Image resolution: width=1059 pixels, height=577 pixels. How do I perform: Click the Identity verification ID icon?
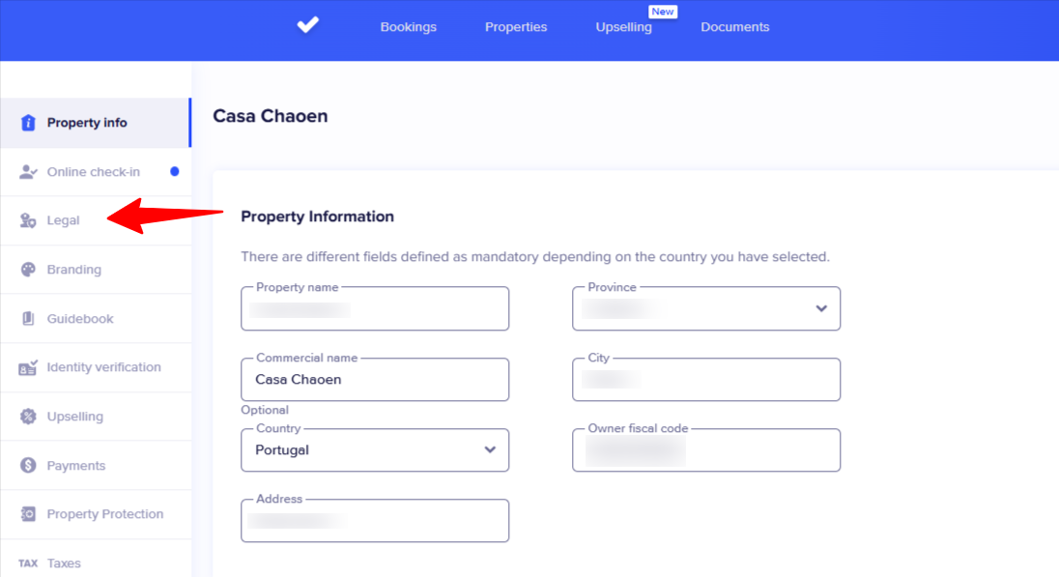(28, 367)
